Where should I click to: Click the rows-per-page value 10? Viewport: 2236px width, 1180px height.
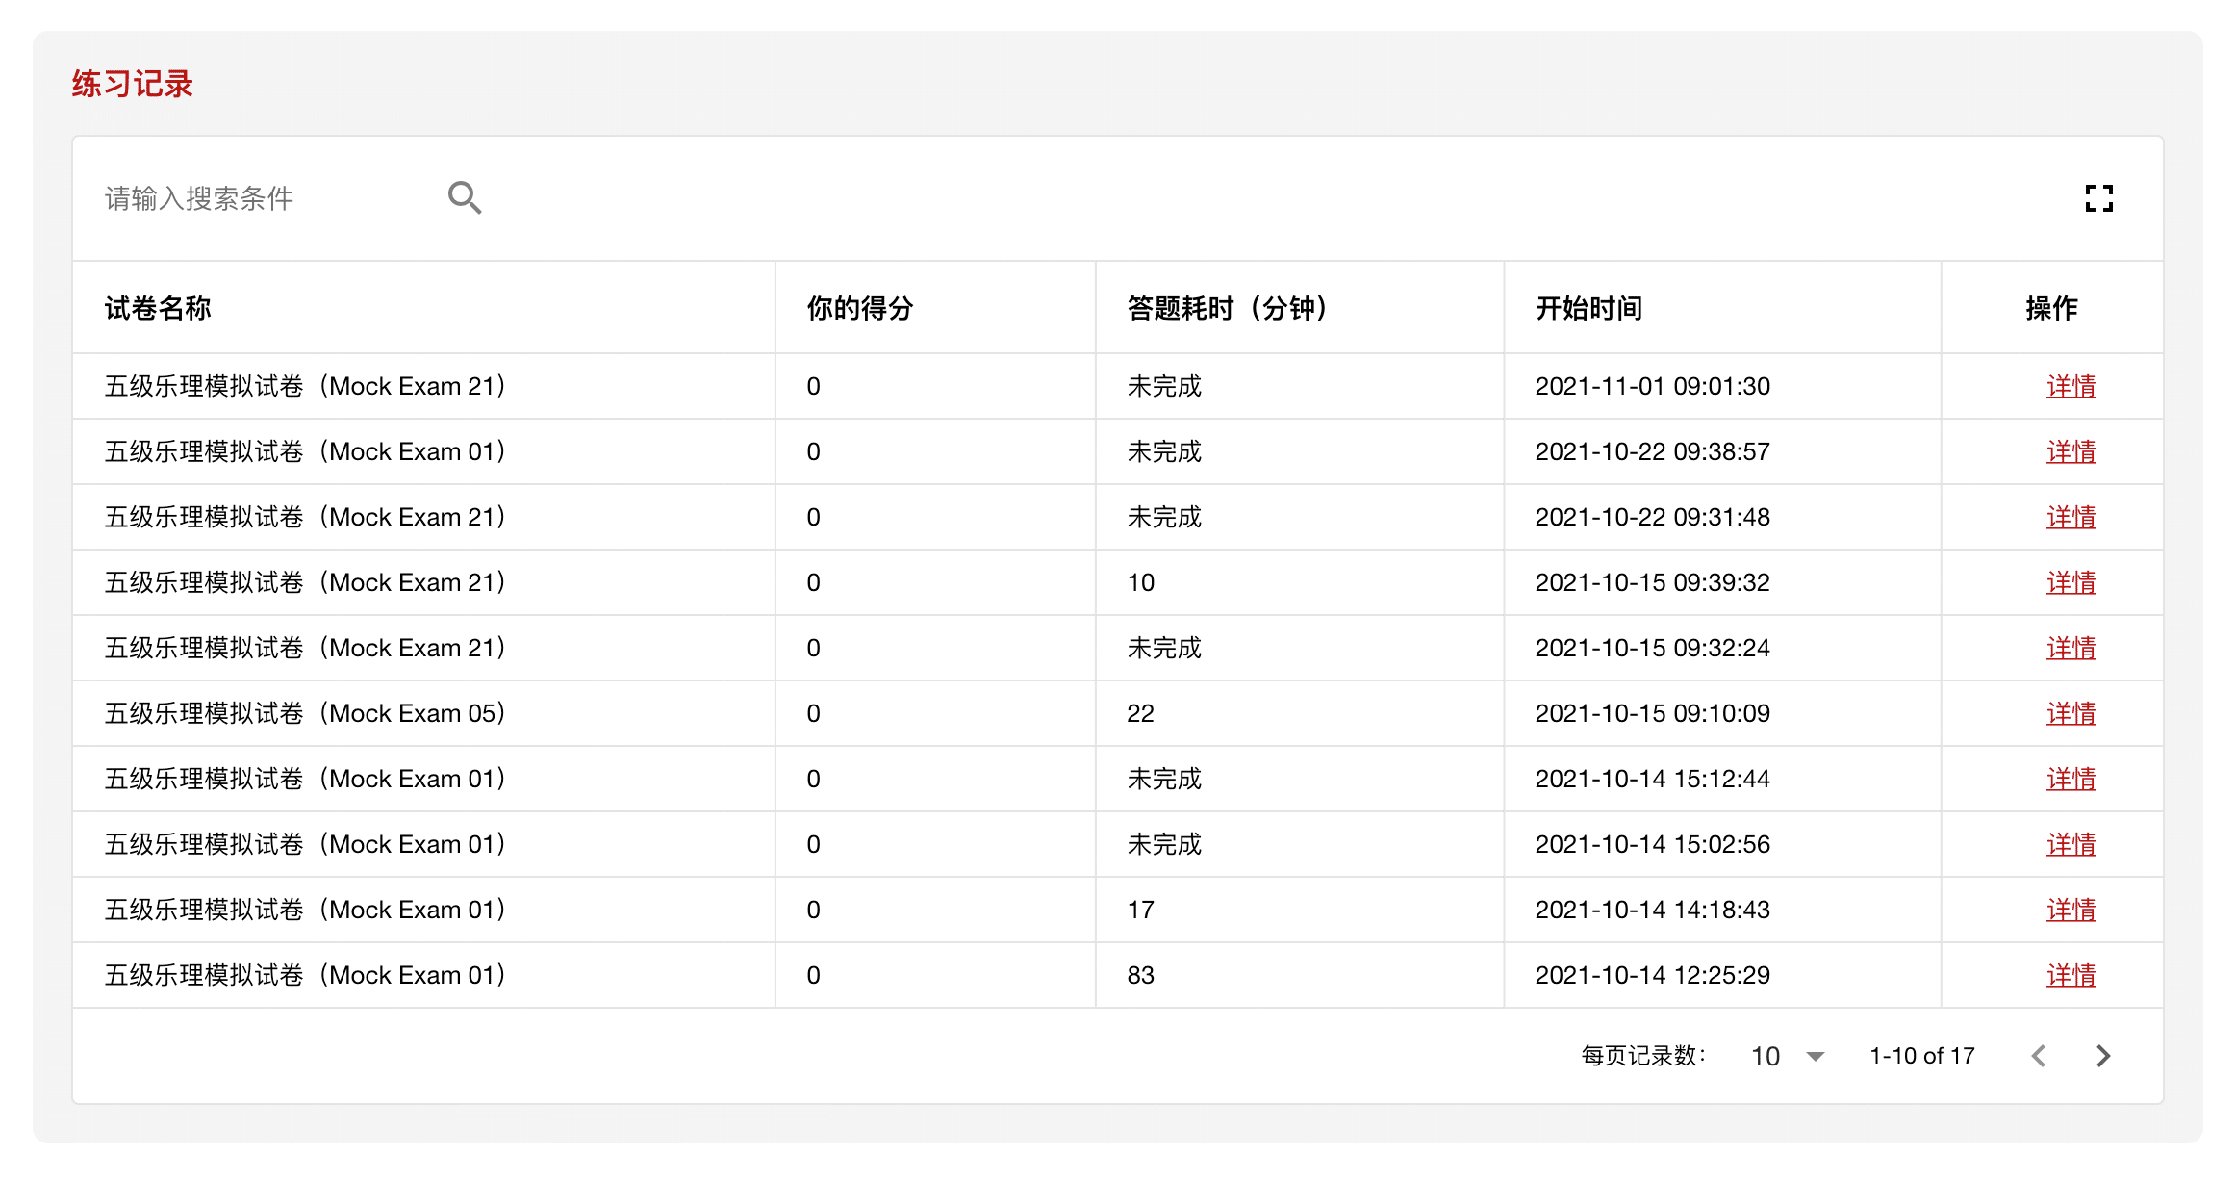[1766, 1056]
